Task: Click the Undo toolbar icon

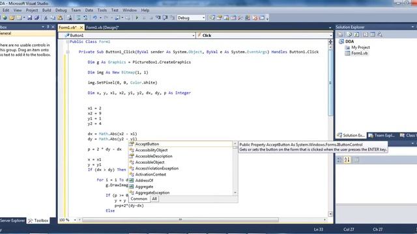Action: point(94,18)
